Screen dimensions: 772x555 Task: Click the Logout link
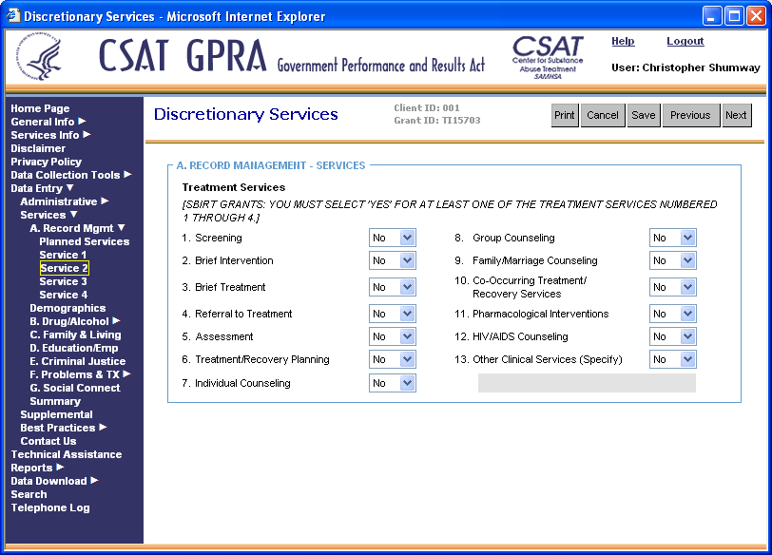pyautogui.click(x=685, y=42)
